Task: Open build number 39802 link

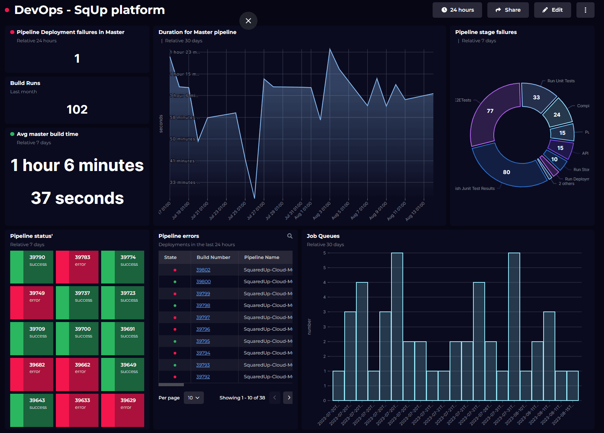Action: (x=203, y=270)
